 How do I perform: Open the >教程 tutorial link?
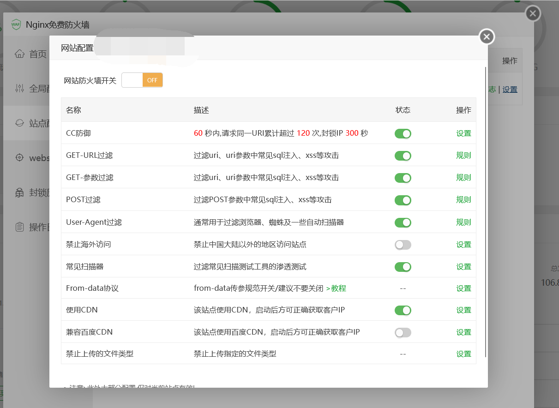[x=336, y=288]
